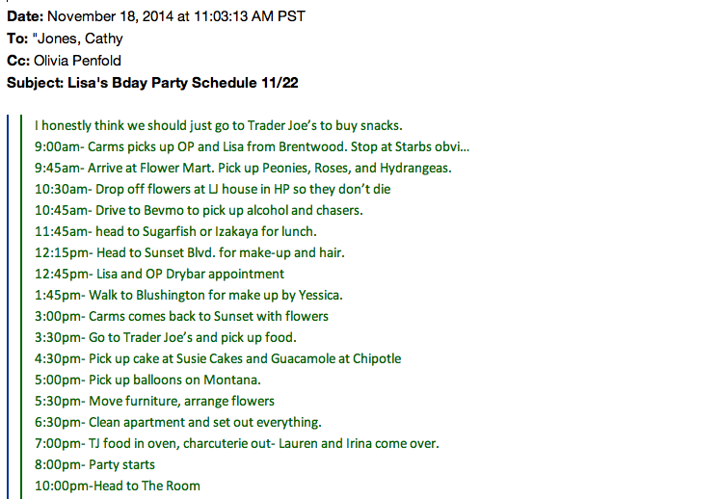Viewport: 720px width, 499px height.
Task: Click the 6:30pm clean apartment line
Action: coord(177,422)
